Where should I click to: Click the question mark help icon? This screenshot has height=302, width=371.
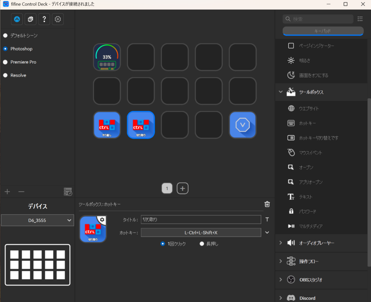tap(44, 19)
